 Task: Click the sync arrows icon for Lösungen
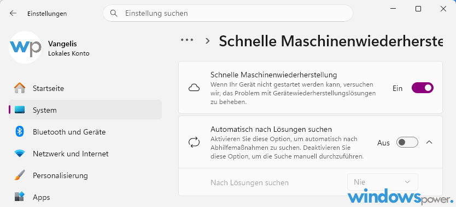coord(194,142)
